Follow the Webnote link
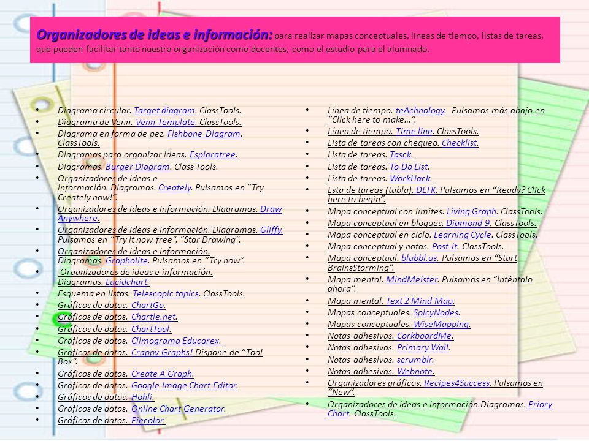This screenshot has height=441, width=589. coord(415,371)
